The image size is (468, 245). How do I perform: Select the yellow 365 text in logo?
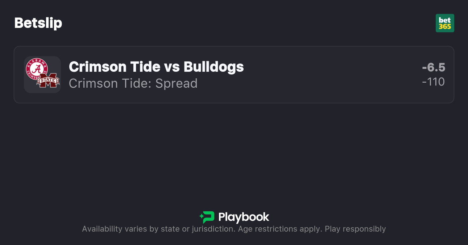(445, 27)
